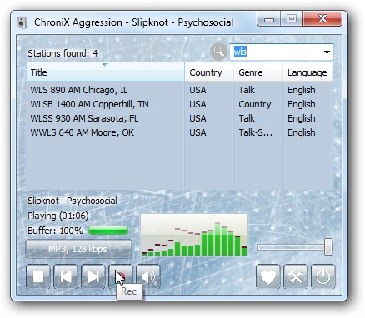Screen dimensions: 365x318
Task: Sort stations by Country column
Action: 209,72
